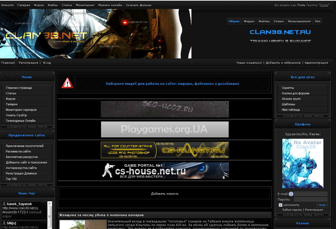The image size is (336, 229).
Task: Click Sanek_Sayansk's user avatar icon in mini-chat
Action: pyautogui.click(x=4, y=204)
